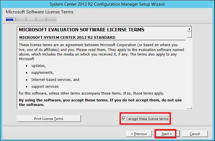
Task: Click the license scrollbar down arrow
Action: 189,108
